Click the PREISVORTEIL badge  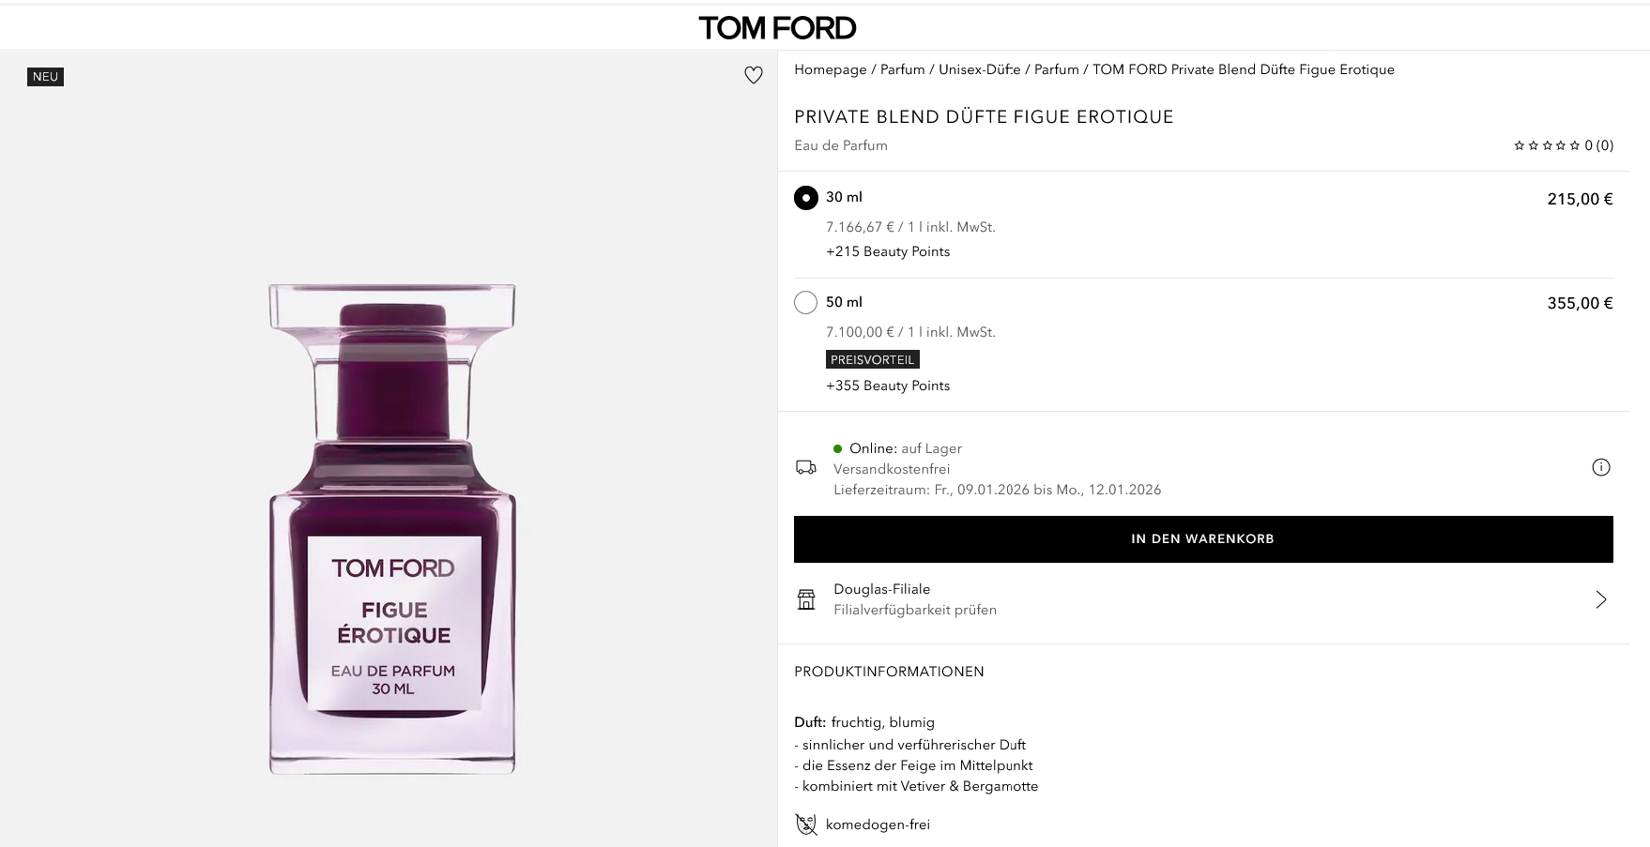(x=872, y=359)
